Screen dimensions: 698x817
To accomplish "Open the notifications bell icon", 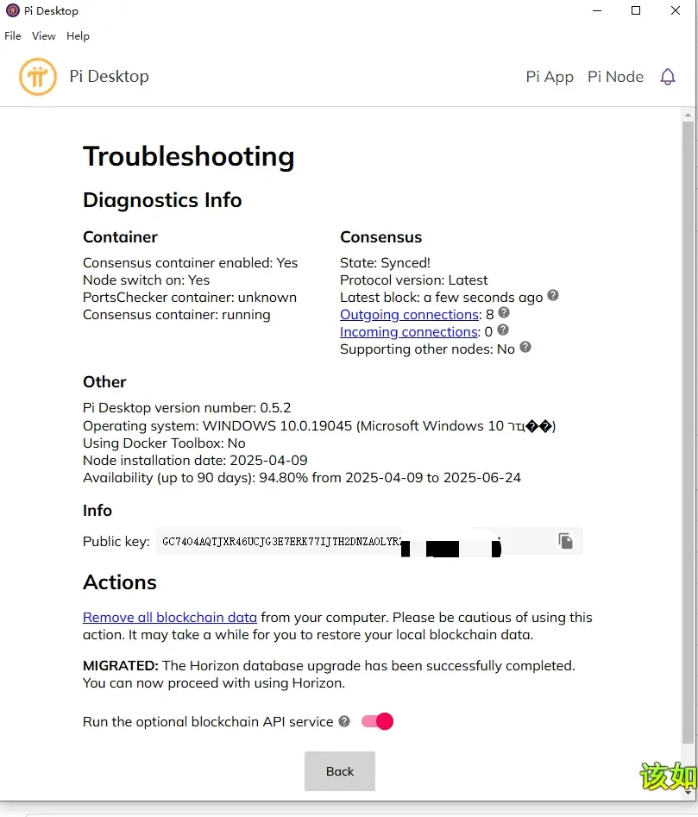I will [667, 77].
